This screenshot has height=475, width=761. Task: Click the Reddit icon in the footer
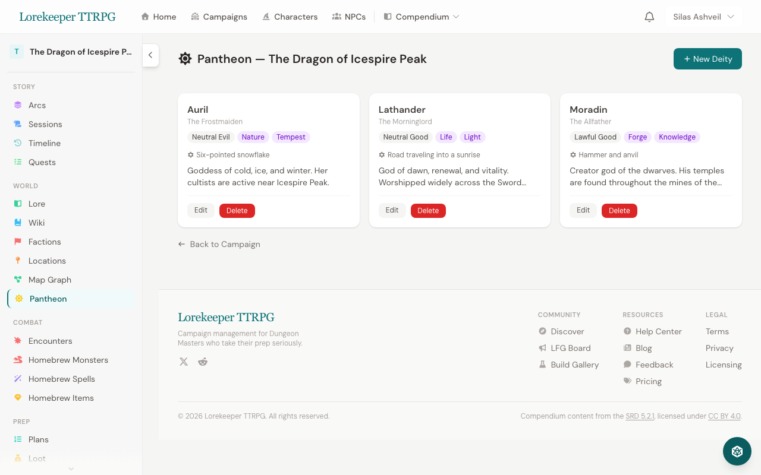point(203,362)
